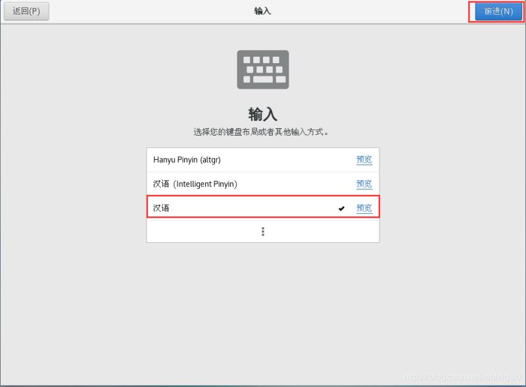This screenshot has width=526, height=387.
Task: Click 预览 link on the checked 汉语 row
Action: tap(364, 208)
